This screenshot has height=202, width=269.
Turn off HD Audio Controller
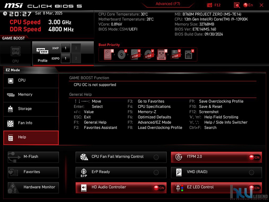click(121, 188)
